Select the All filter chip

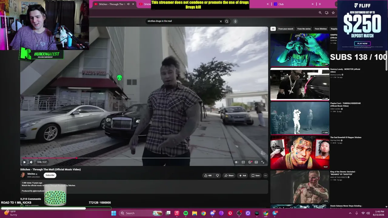273,29
